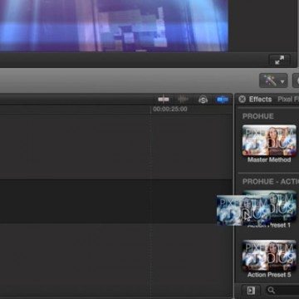Click the PROHUE section header
This screenshot has width=299, height=299.
tap(258, 116)
